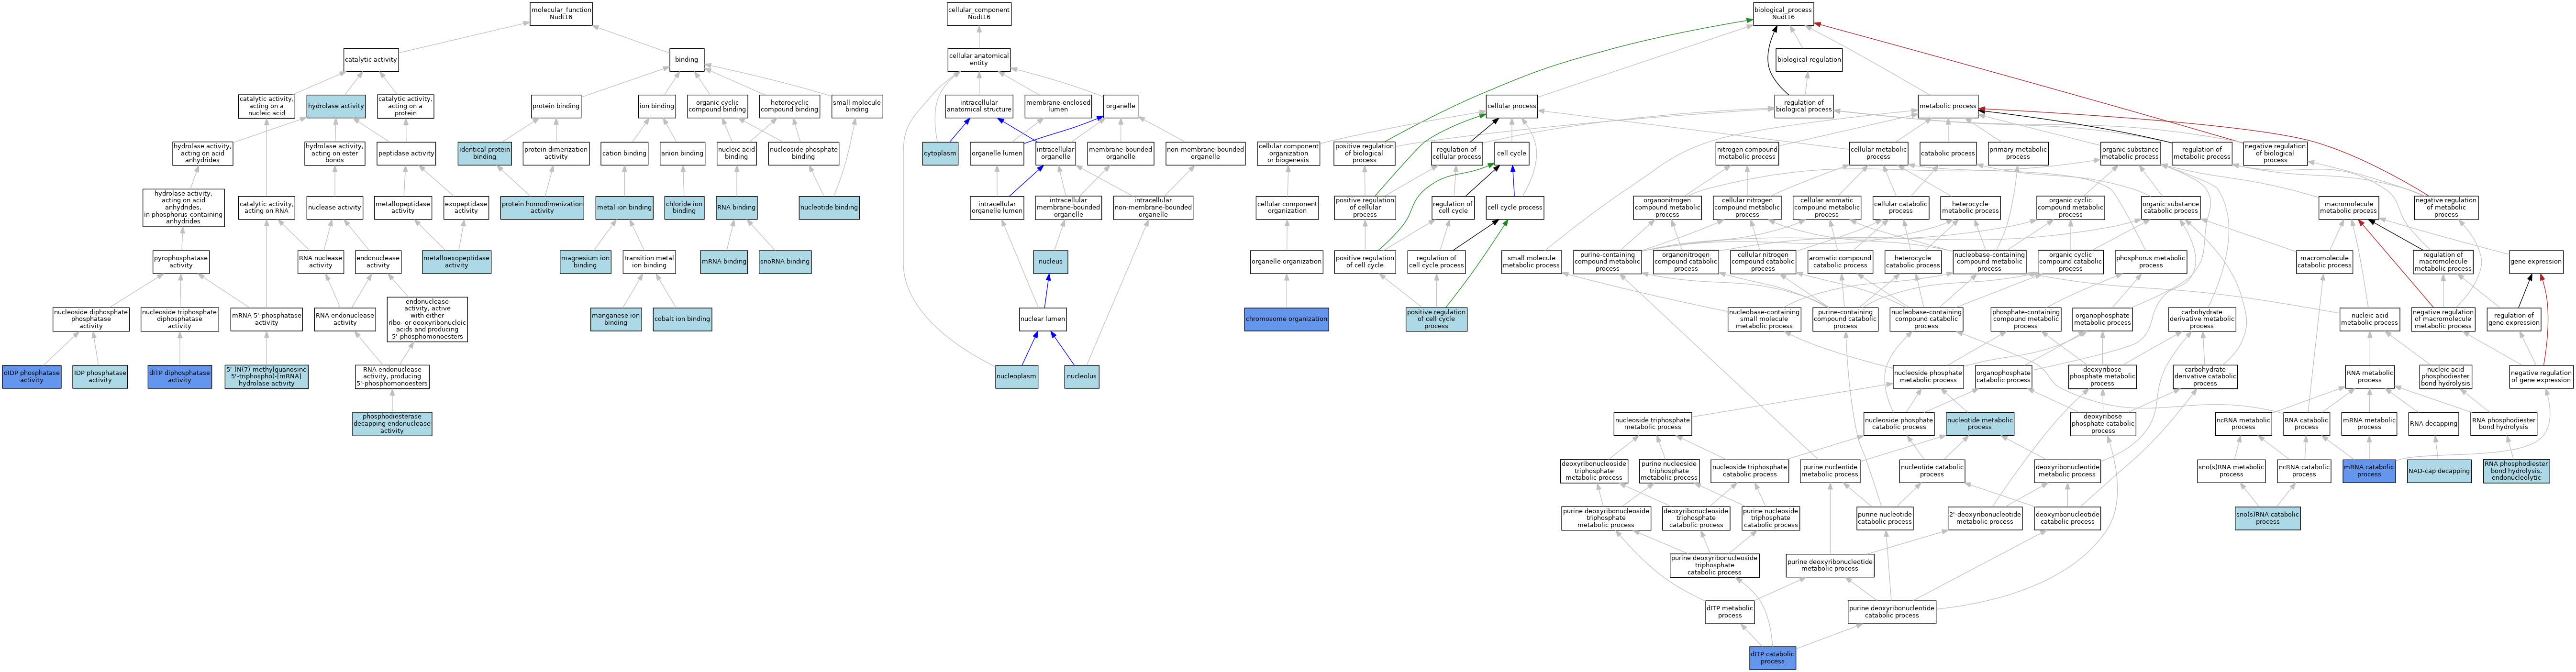Select the protein binding node
2576x672 pixels.
[x=556, y=106]
